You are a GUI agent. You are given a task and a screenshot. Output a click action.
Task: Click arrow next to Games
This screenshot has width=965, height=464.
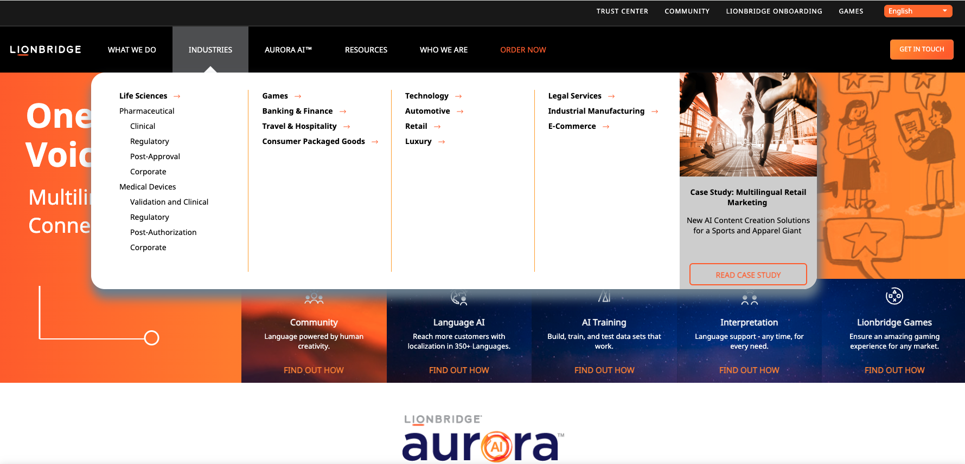point(298,96)
